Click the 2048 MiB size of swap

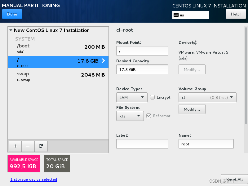coord(93,75)
